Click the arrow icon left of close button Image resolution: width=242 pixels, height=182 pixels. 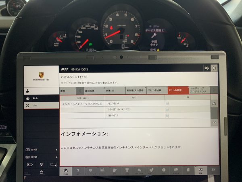tap(207, 68)
